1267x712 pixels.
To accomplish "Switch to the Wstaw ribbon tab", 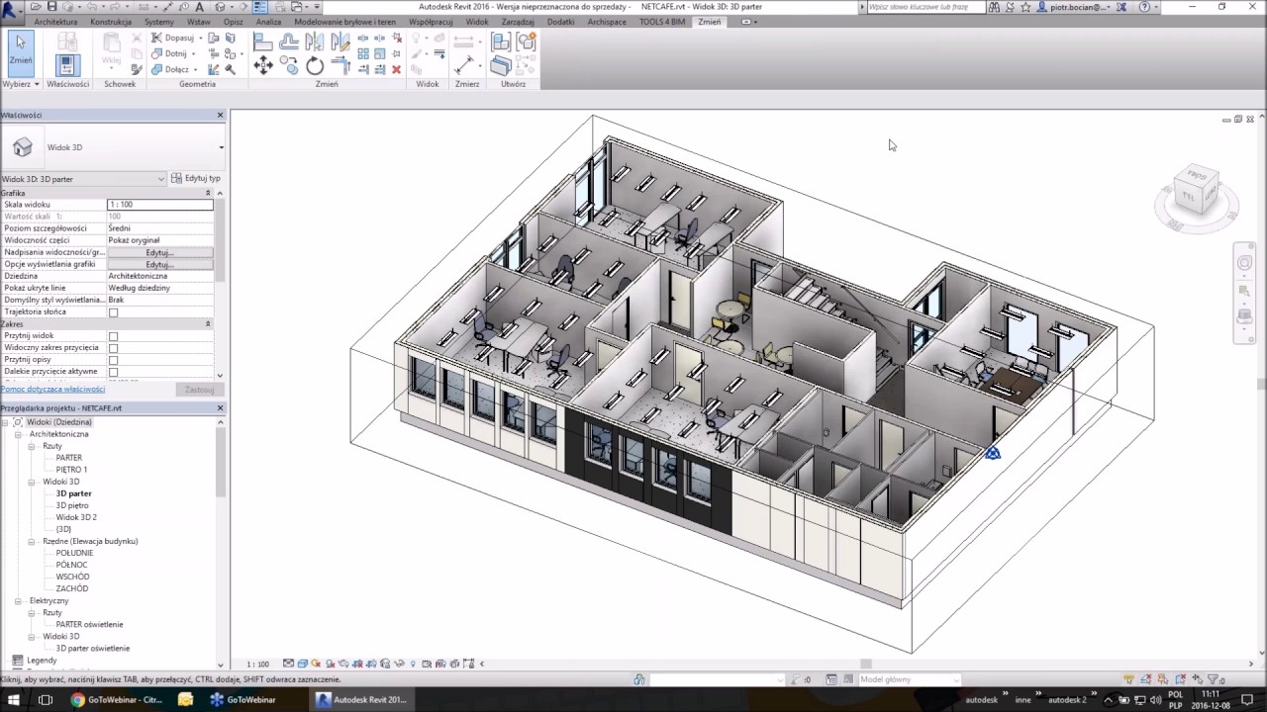I will point(198,22).
